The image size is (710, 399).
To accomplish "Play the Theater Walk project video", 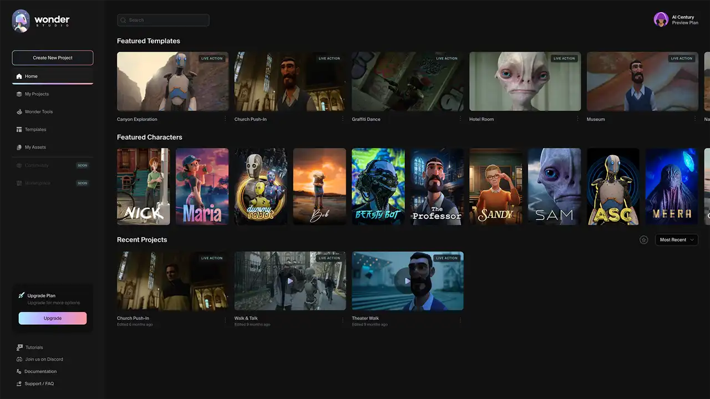I will [408, 281].
